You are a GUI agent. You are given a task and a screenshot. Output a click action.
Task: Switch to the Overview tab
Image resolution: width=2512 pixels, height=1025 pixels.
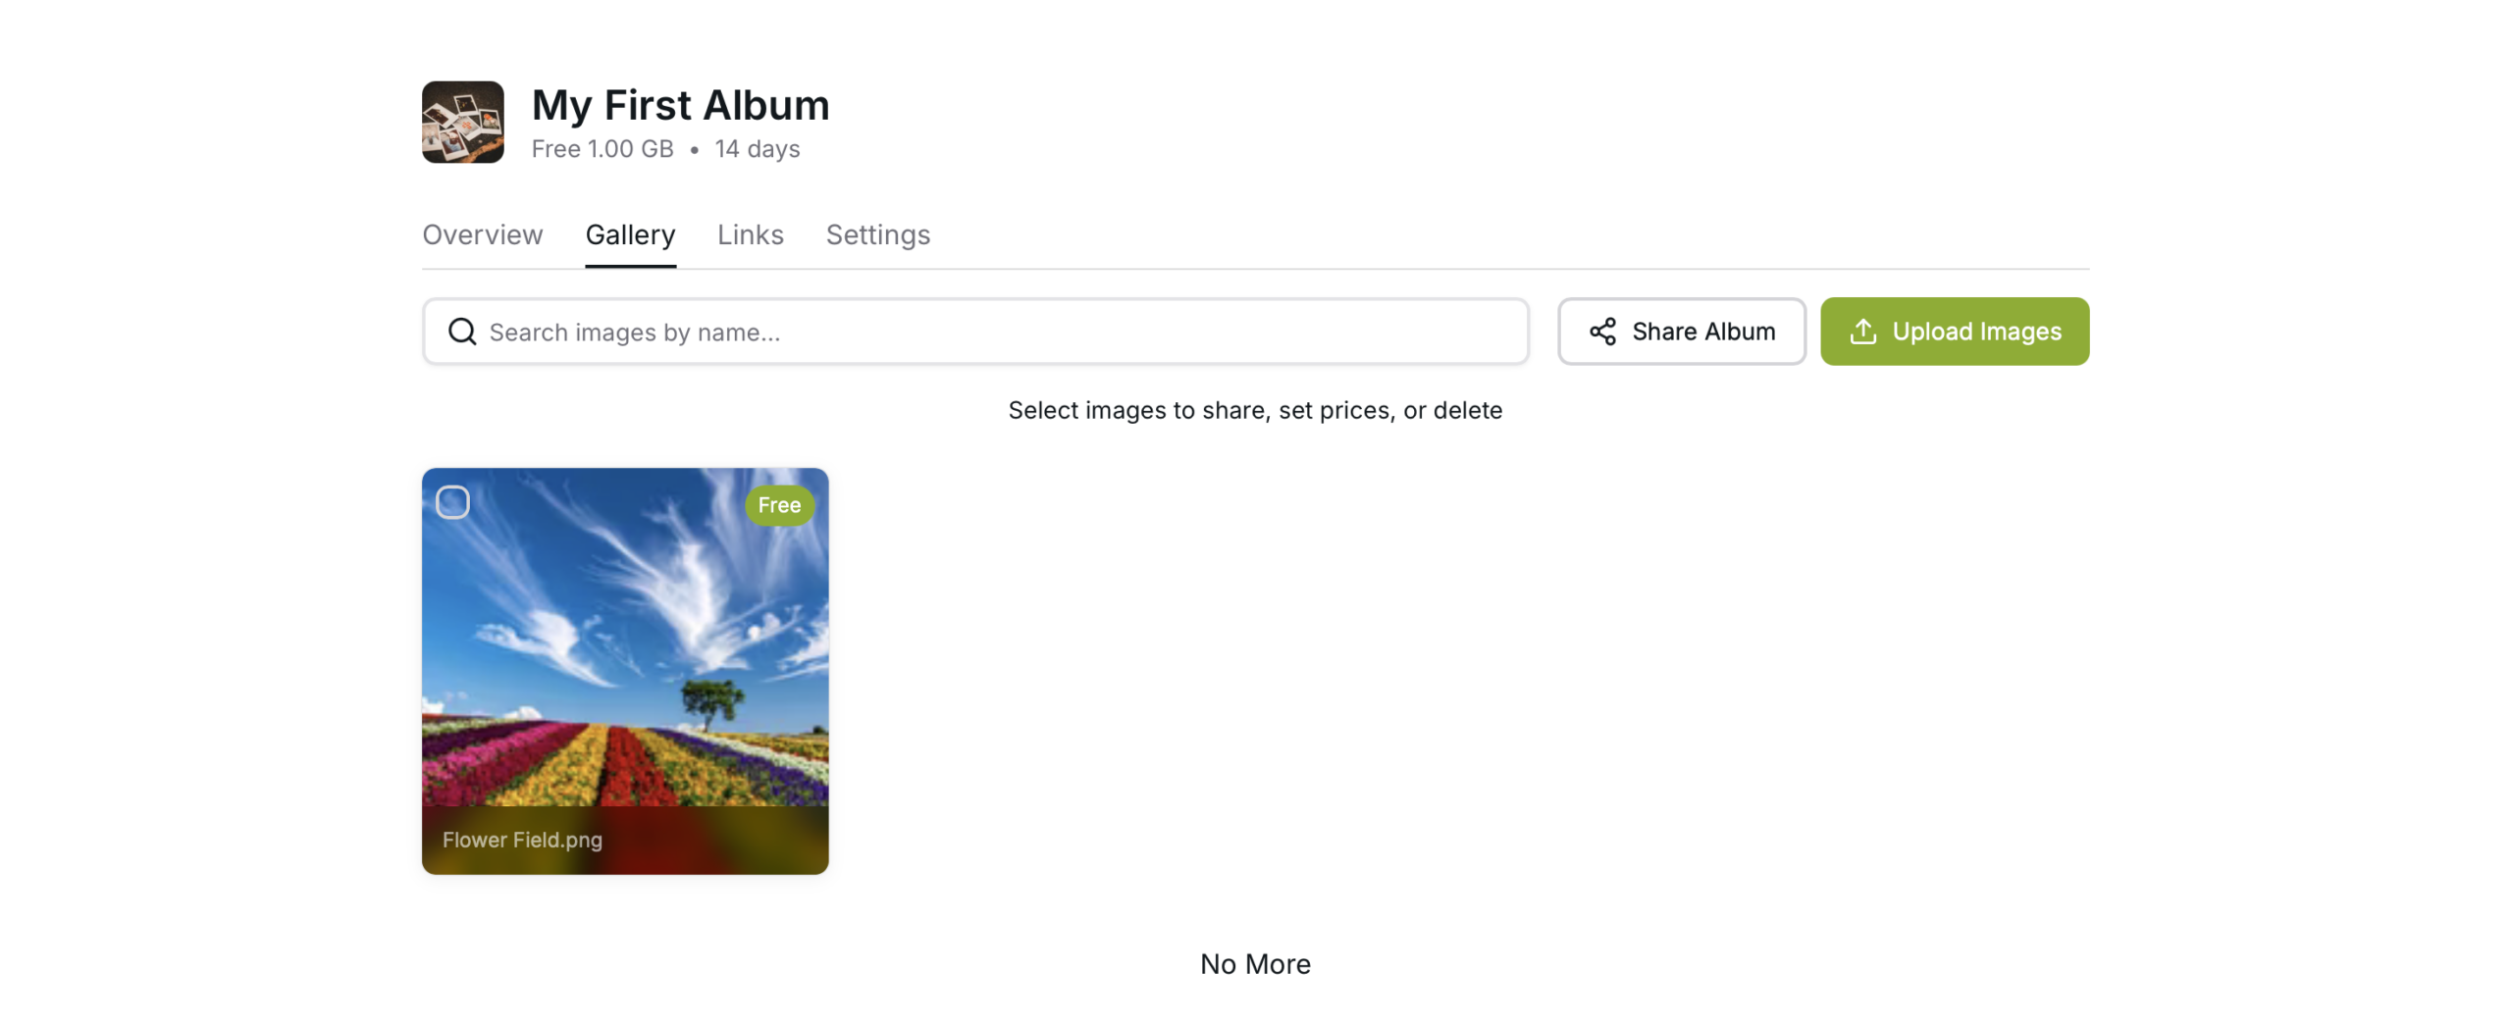482,234
